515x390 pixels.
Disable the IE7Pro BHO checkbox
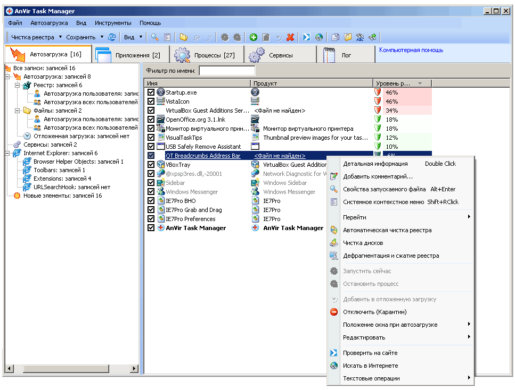(151, 201)
